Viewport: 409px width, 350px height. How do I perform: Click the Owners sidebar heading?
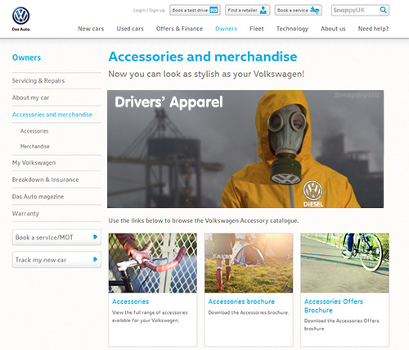[x=26, y=57]
